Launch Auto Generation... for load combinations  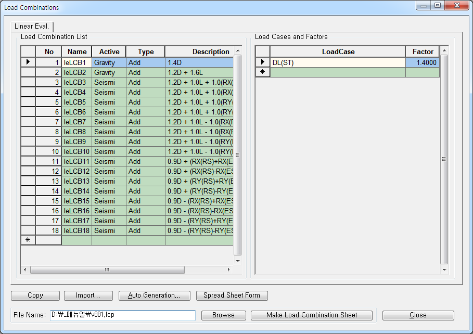155,296
